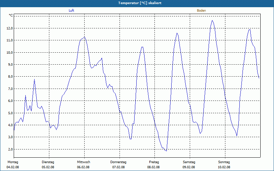The width and height of the screenshot is (274, 171).
Task: Click the °C unit label on y-axis
Action: click(11, 15)
